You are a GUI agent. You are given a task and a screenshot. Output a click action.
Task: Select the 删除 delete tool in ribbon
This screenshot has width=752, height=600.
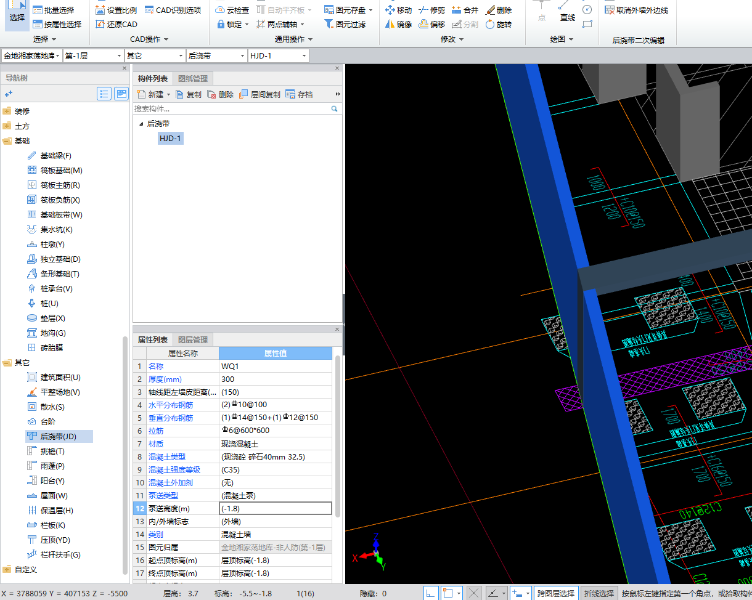click(x=498, y=10)
